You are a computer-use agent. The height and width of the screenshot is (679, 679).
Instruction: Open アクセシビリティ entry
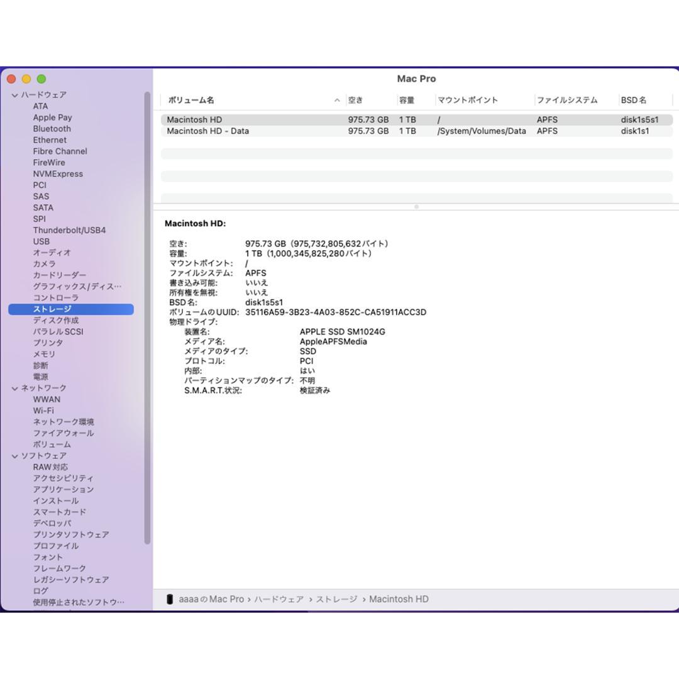pos(63,478)
